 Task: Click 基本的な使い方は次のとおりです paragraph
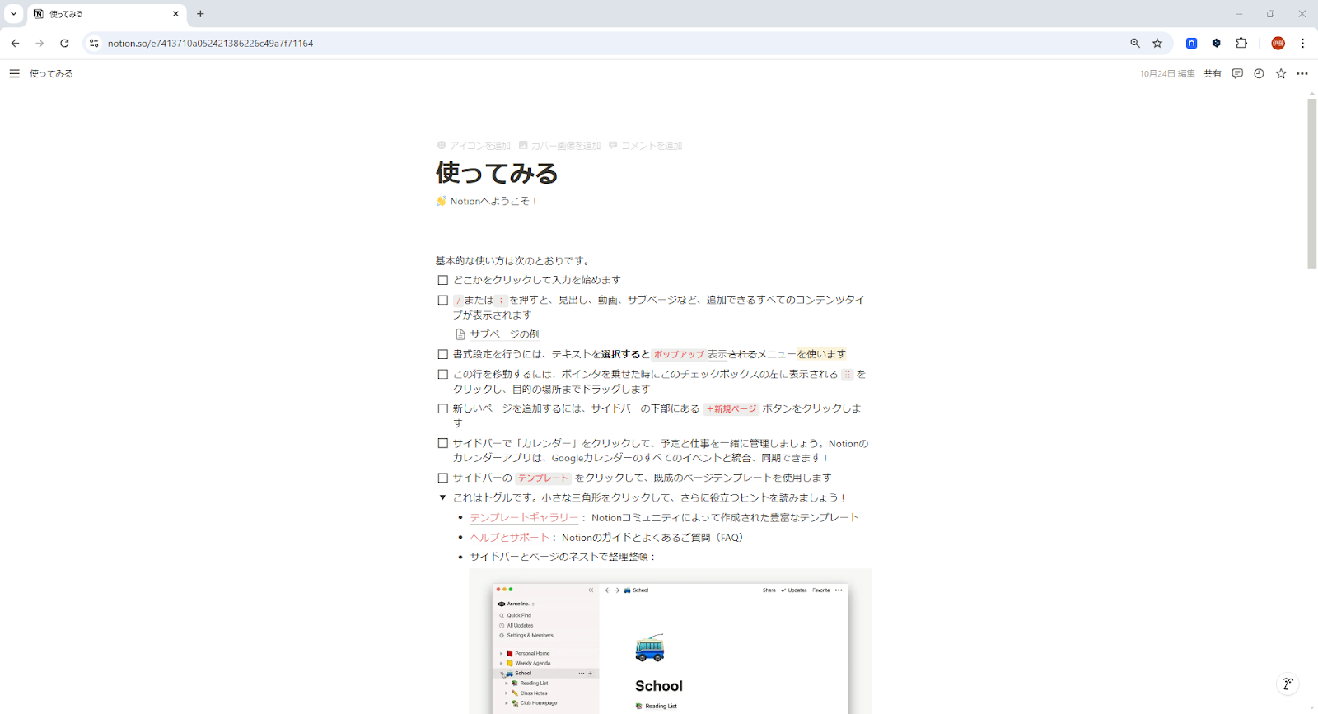pos(513,261)
